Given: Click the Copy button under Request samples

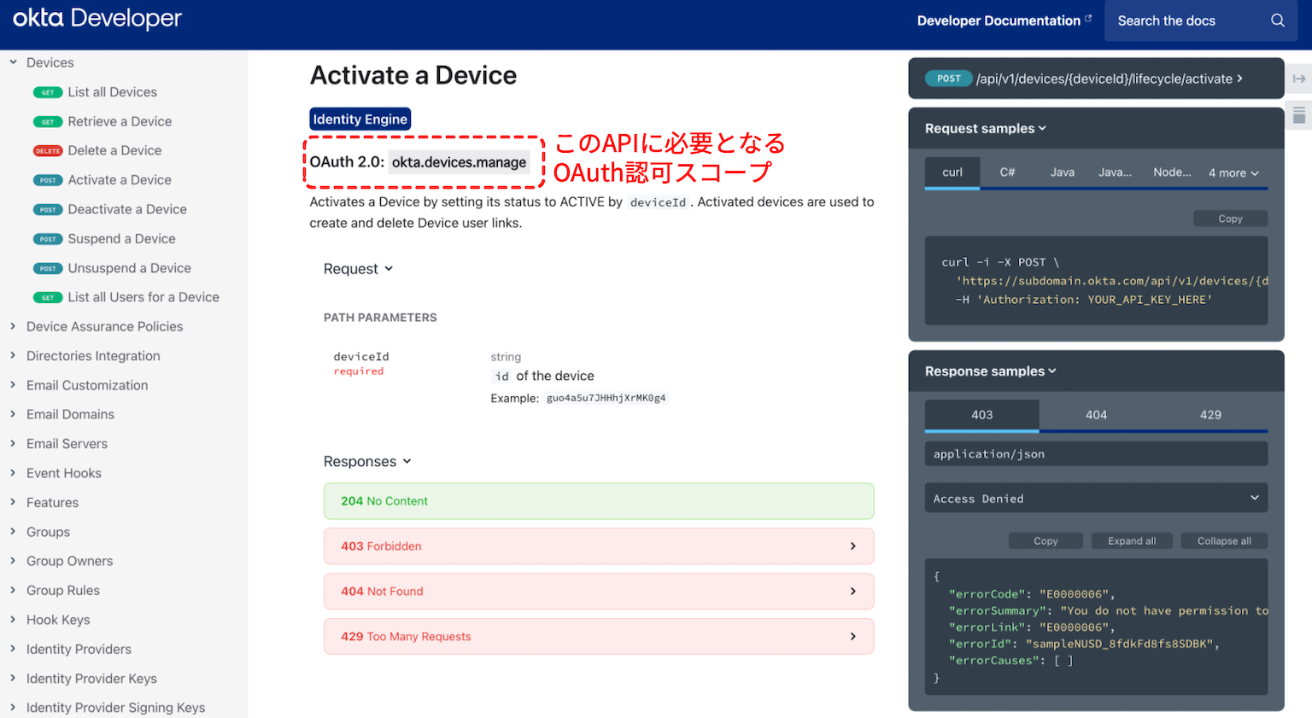Looking at the screenshot, I should tap(1230, 218).
